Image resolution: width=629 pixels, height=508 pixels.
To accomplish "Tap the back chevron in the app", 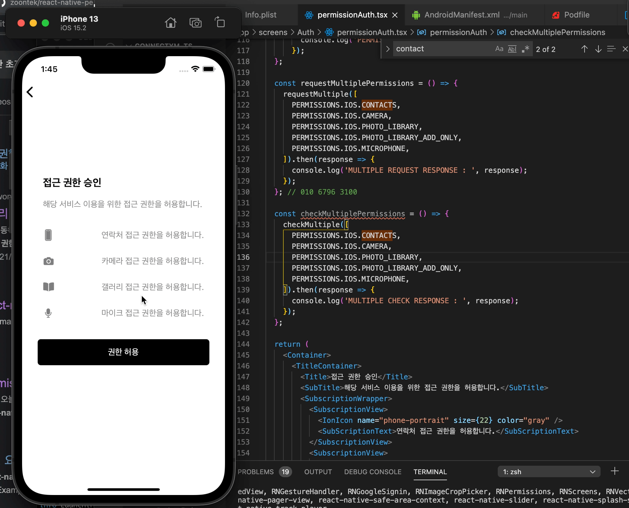I will point(30,92).
